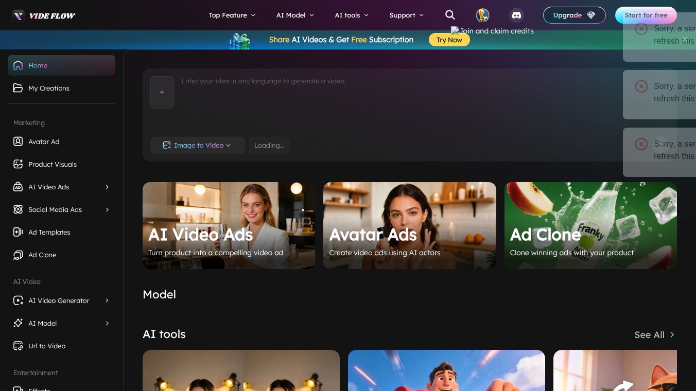Click the Image to Video mode icon
696x391 pixels.
click(167, 145)
